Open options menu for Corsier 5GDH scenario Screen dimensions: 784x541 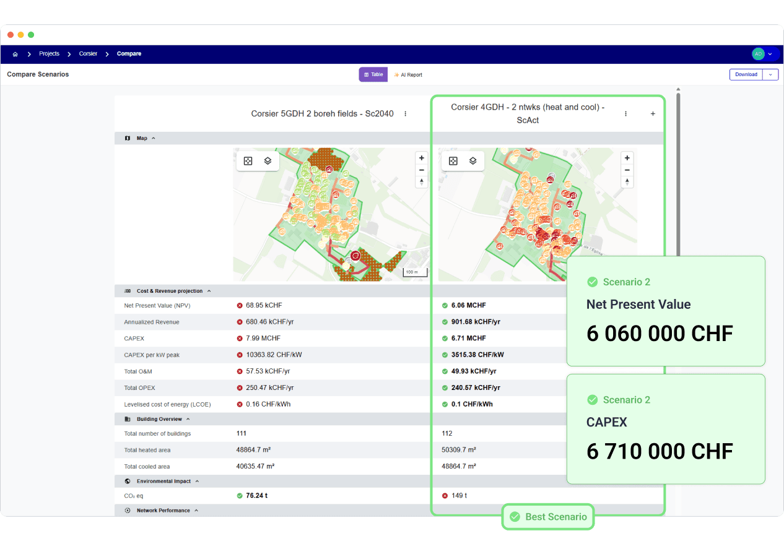(406, 114)
